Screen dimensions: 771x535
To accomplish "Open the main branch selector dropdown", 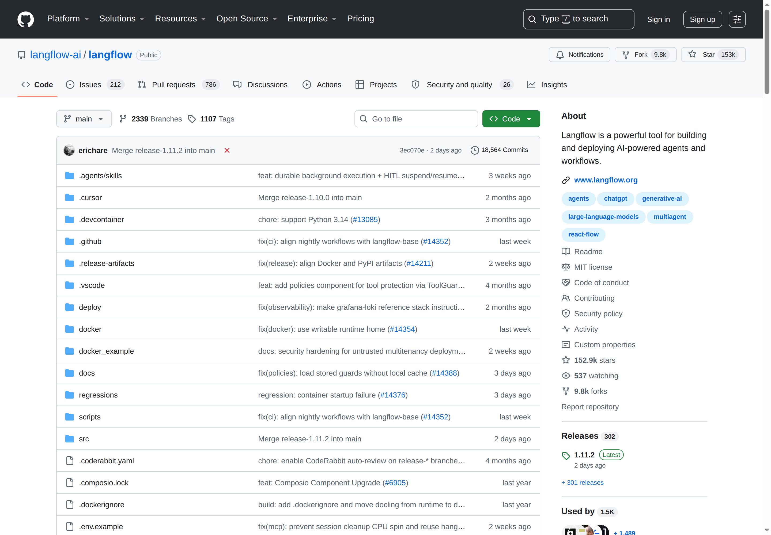I will (x=84, y=119).
